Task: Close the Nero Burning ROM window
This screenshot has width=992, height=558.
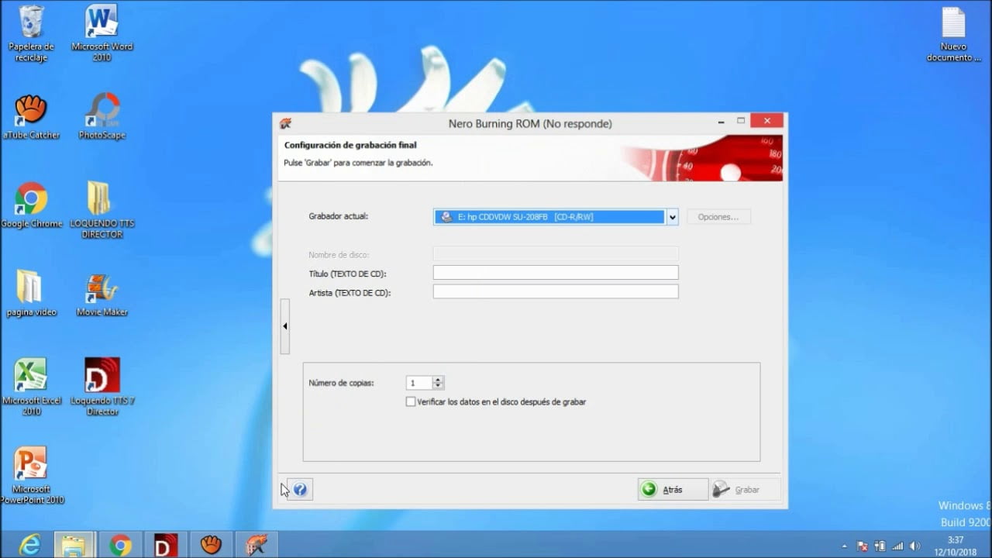Action: coord(767,121)
